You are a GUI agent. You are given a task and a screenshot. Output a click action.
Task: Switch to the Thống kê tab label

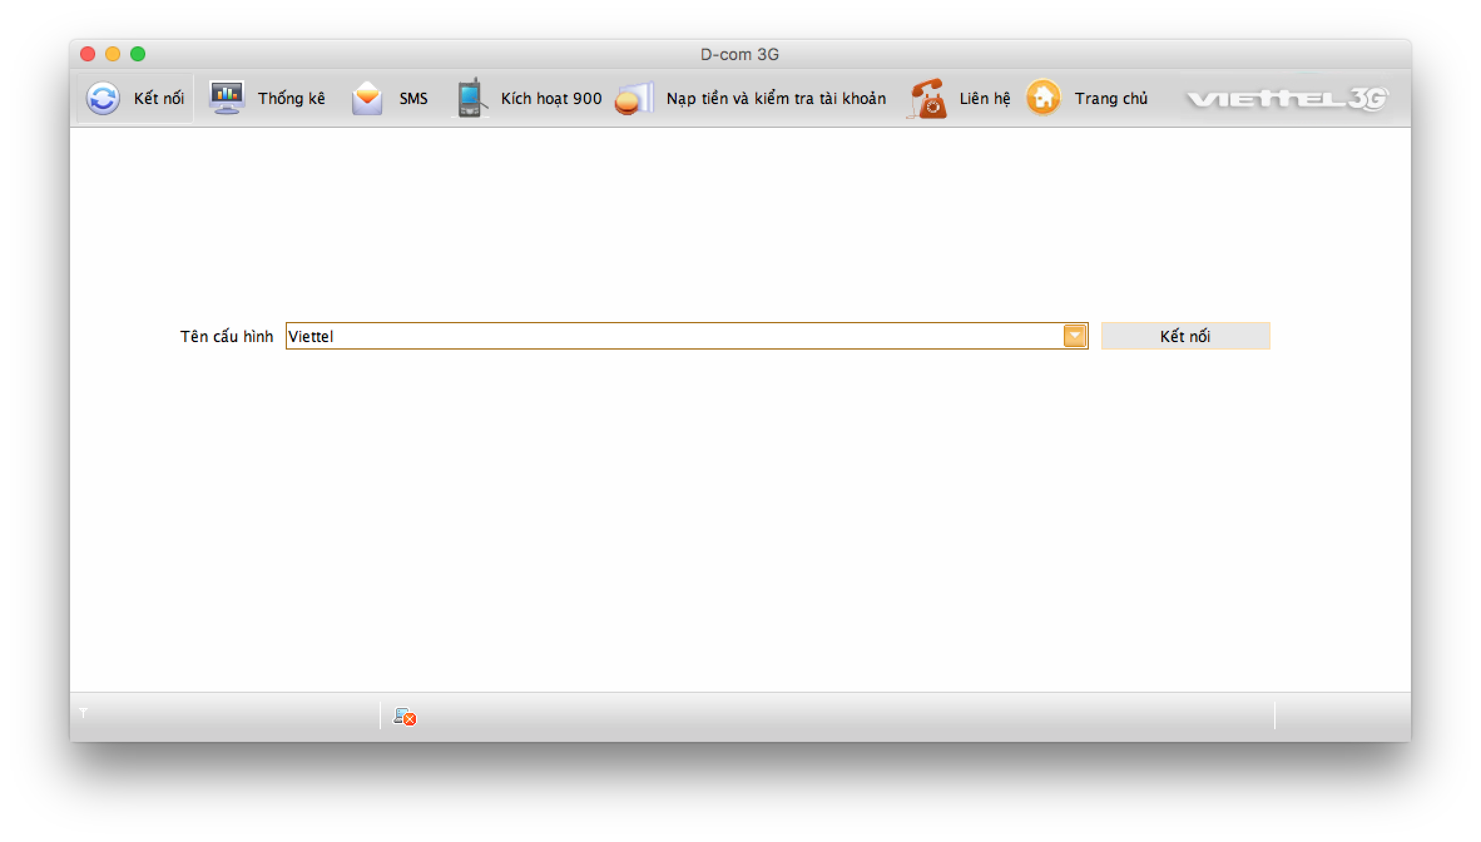tap(291, 98)
